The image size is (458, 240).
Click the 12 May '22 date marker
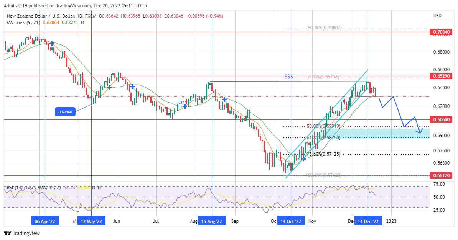(x=91, y=221)
